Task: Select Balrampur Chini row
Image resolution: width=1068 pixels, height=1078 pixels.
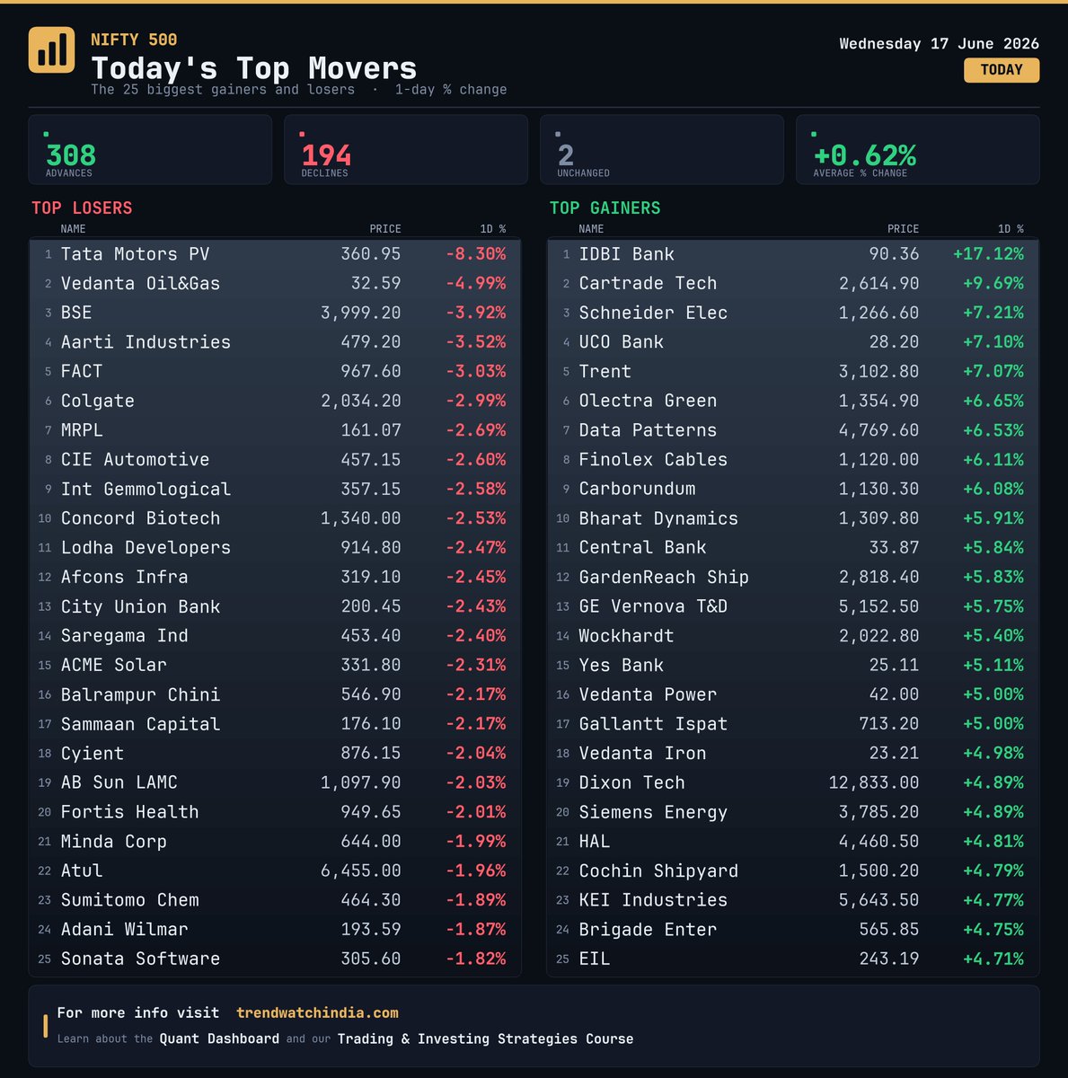Action: point(275,694)
